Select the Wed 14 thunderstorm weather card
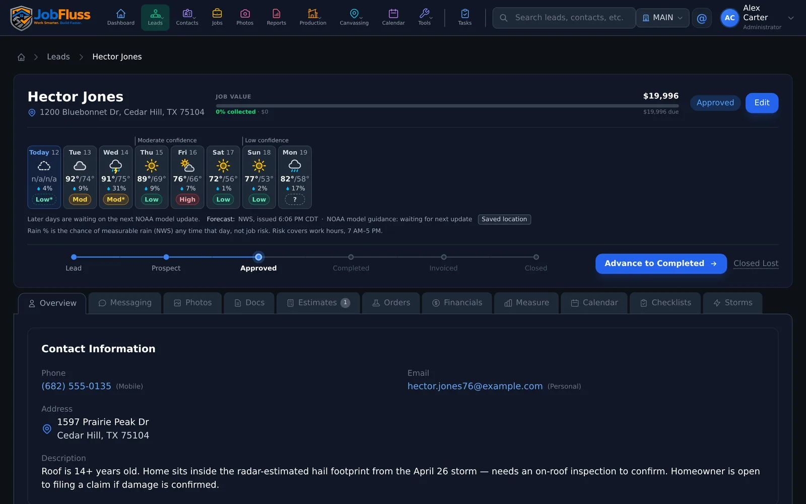 coord(115,177)
